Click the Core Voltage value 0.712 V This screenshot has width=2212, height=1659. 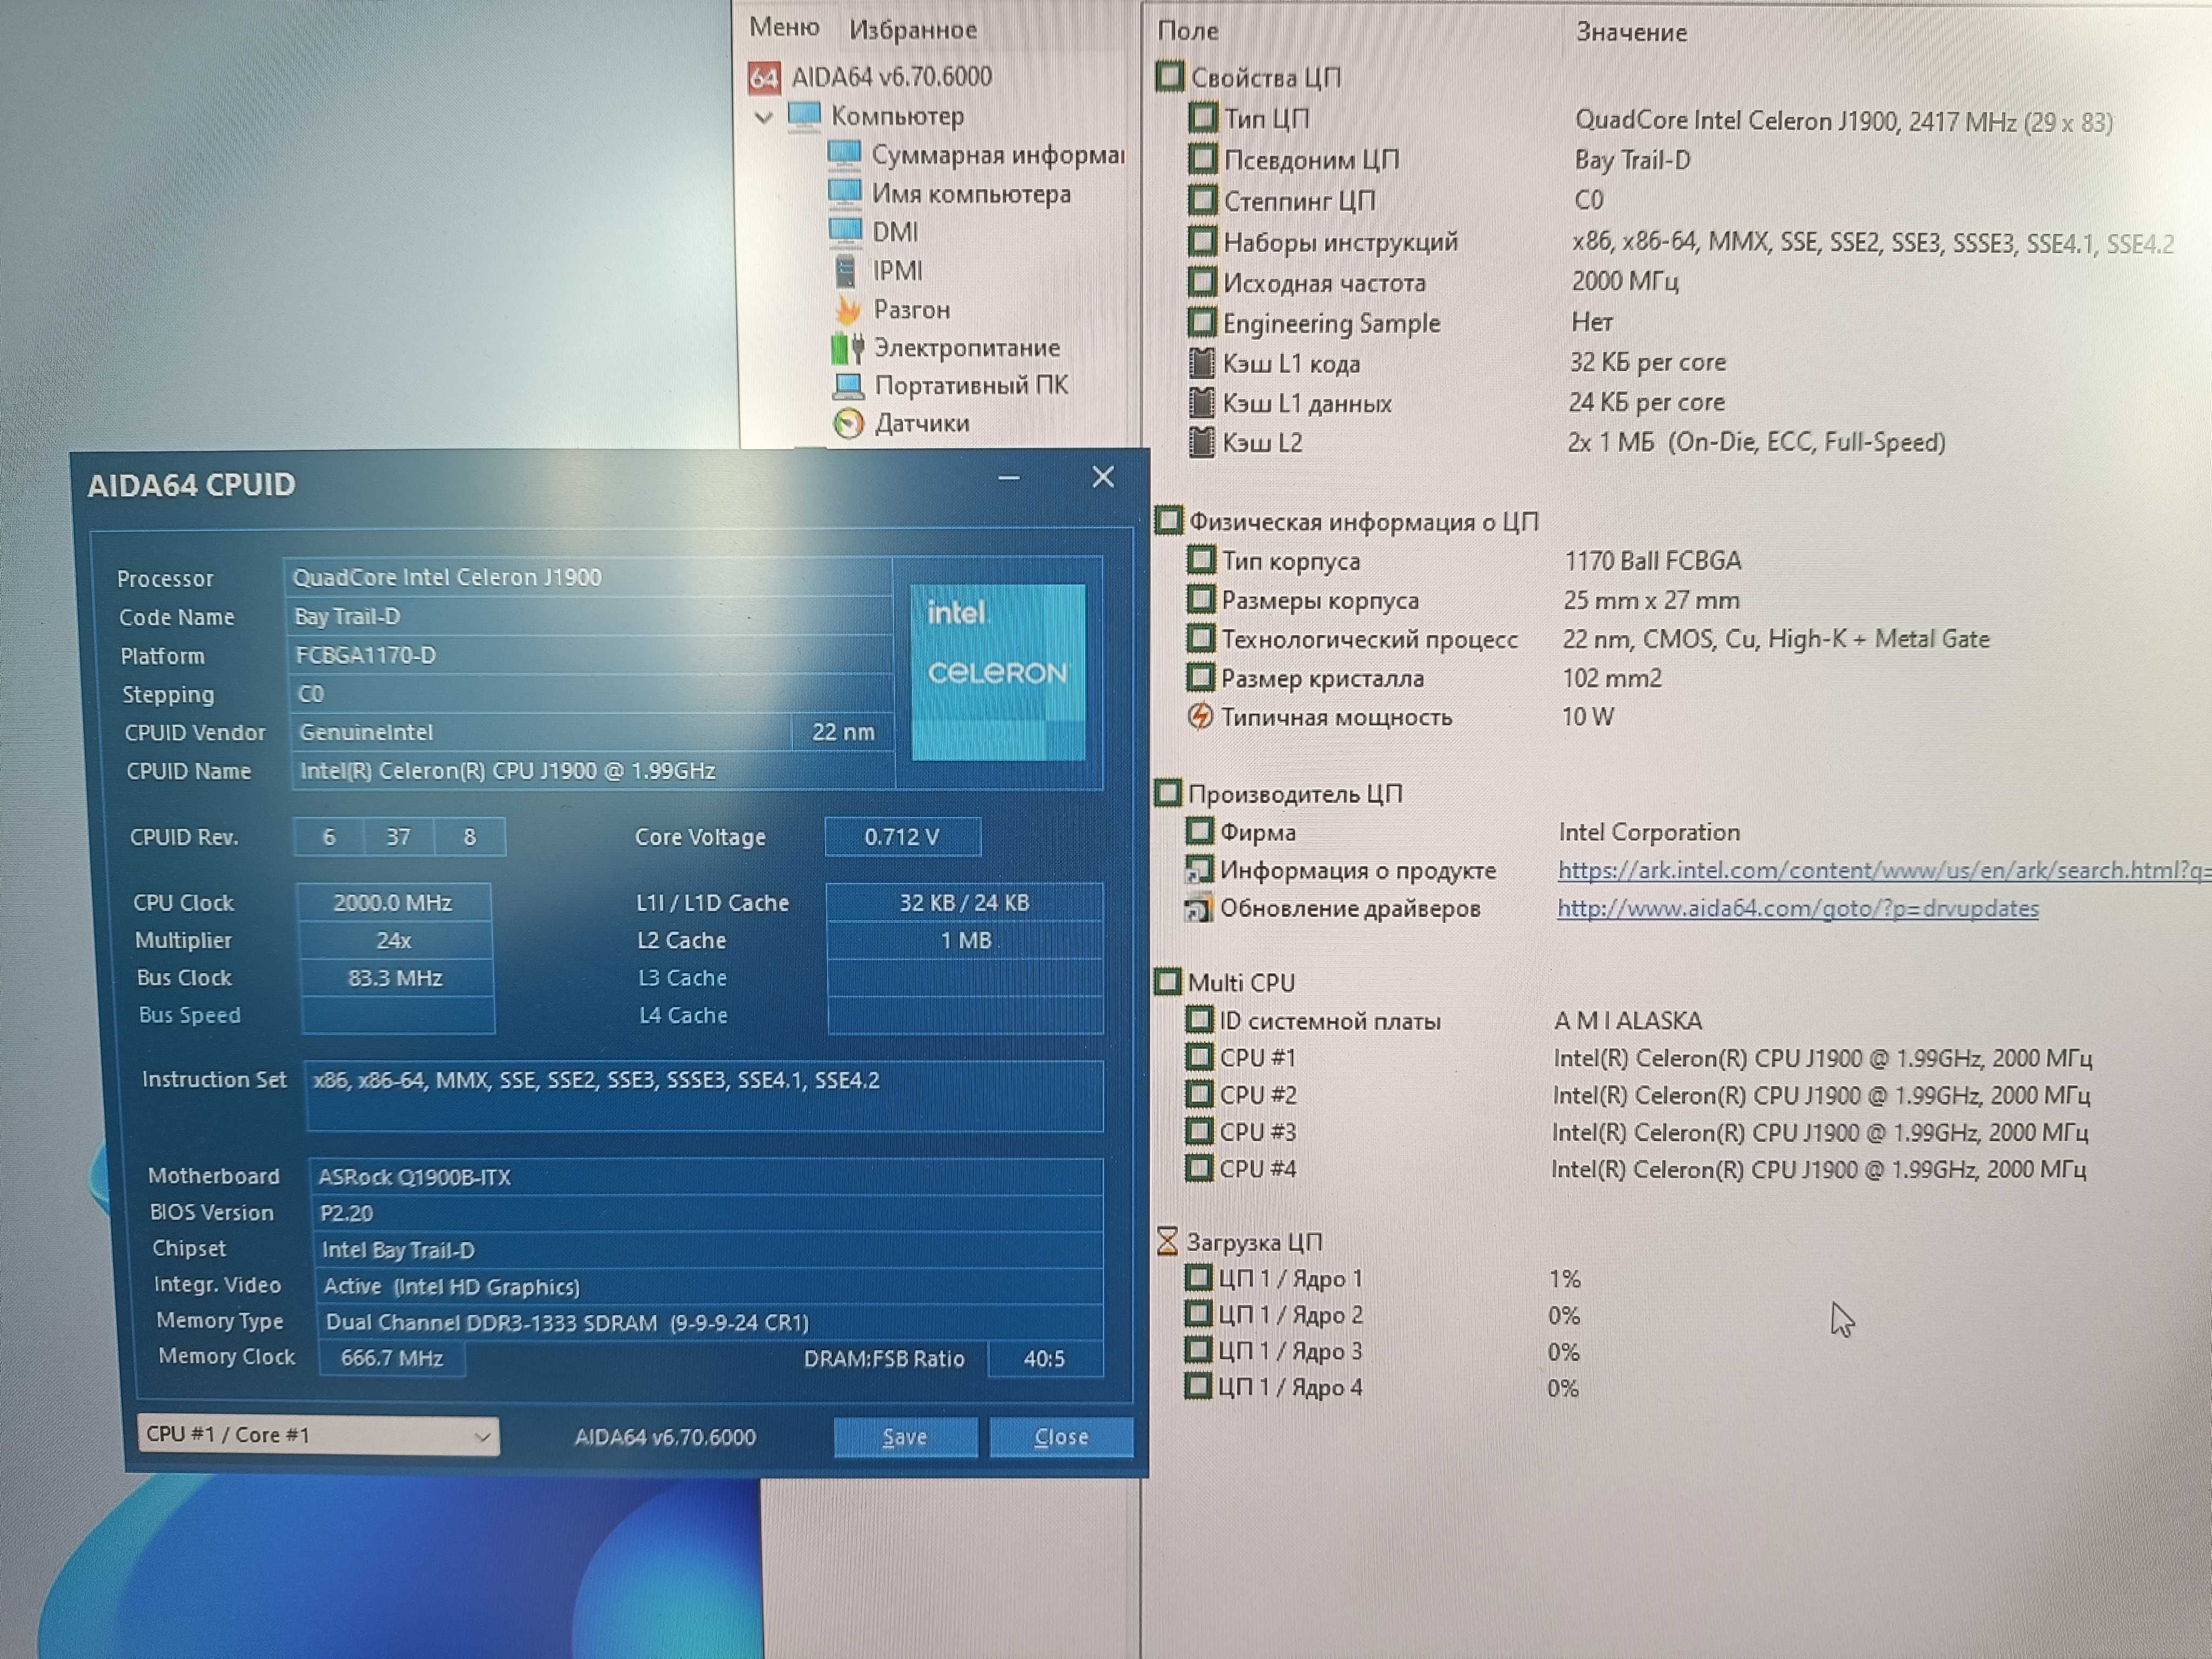tap(902, 836)
